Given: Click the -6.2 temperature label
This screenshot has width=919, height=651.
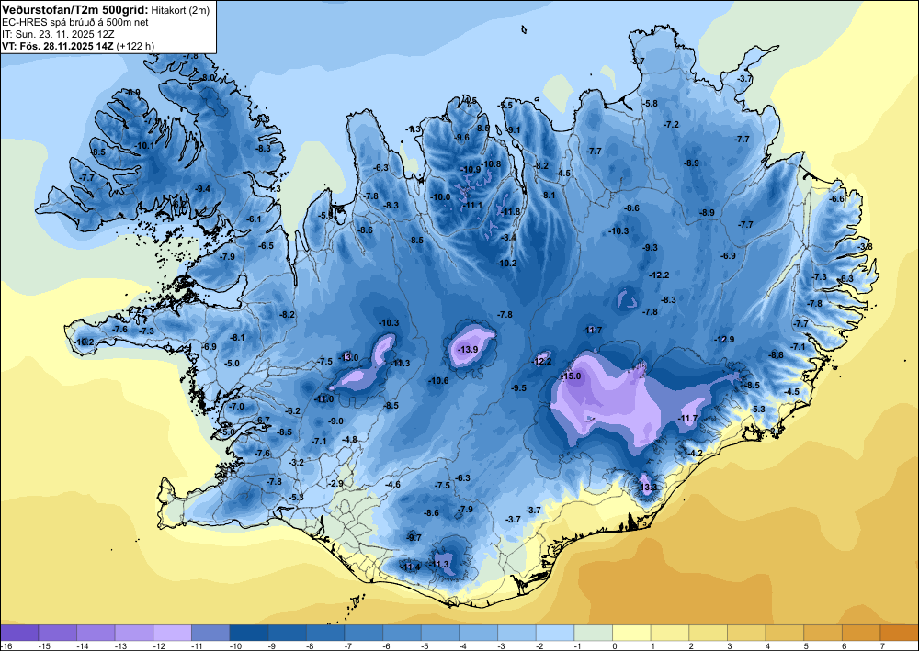Looking at the screenshot, I should (292, 411).
